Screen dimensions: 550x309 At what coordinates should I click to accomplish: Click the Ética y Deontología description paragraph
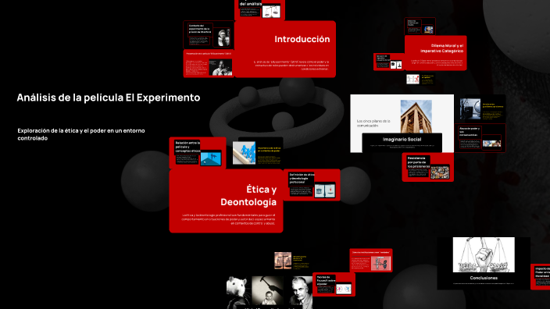[x=228, y=219]
